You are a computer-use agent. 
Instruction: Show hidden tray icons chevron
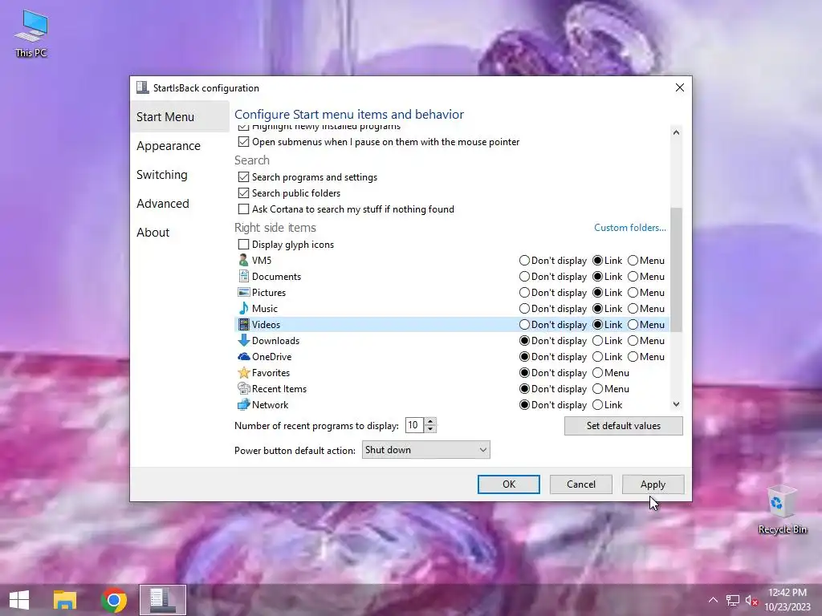pyautogui.click(x=713, y=600)
